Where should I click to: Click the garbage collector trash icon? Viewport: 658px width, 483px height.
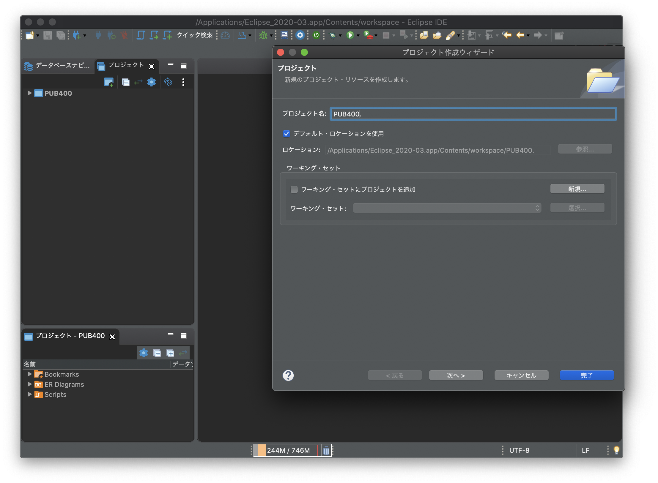326,451
